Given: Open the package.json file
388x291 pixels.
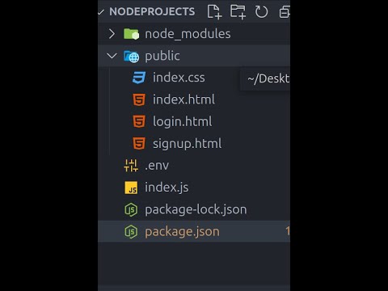Looking at the screenshot, I should point(182,232).
